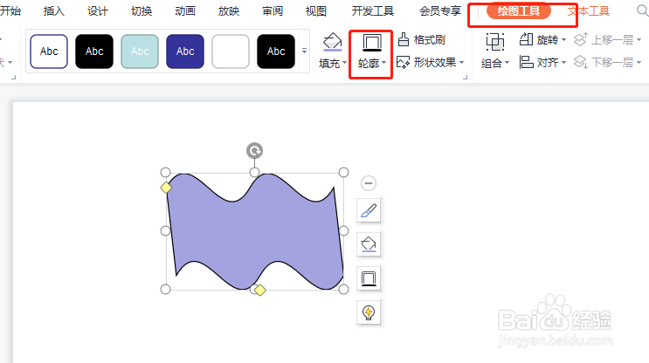Open the Developer Tools (开发工具) tab
Screen dimensions: 649x363
pos(372,10)
